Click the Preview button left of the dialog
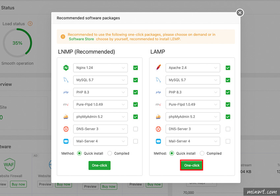280x196 pixels. [x=45, y=184]
